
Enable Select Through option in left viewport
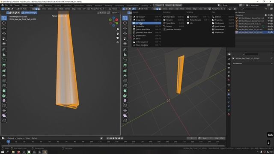point(29,13)
